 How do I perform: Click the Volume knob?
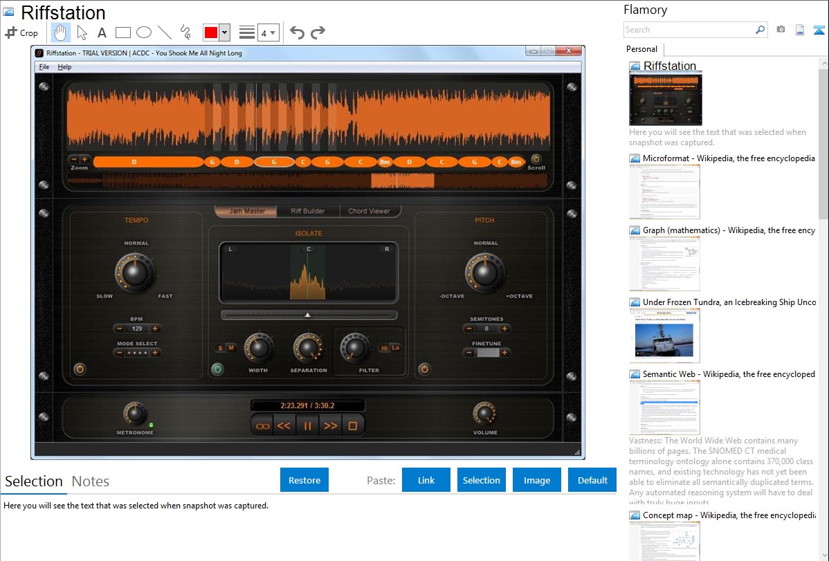[x=484, y=414]
